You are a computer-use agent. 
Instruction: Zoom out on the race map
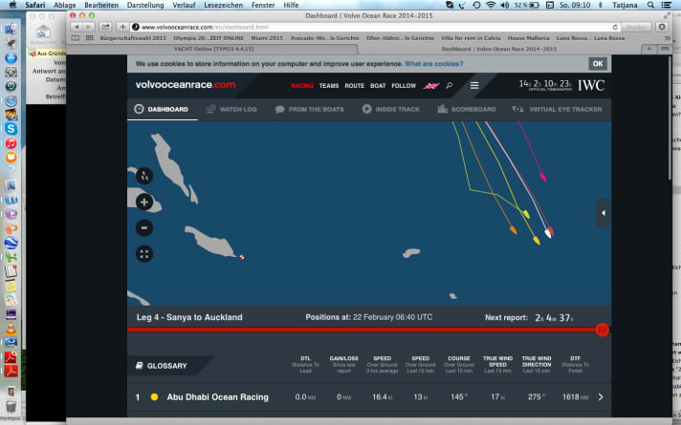[144, 227]
